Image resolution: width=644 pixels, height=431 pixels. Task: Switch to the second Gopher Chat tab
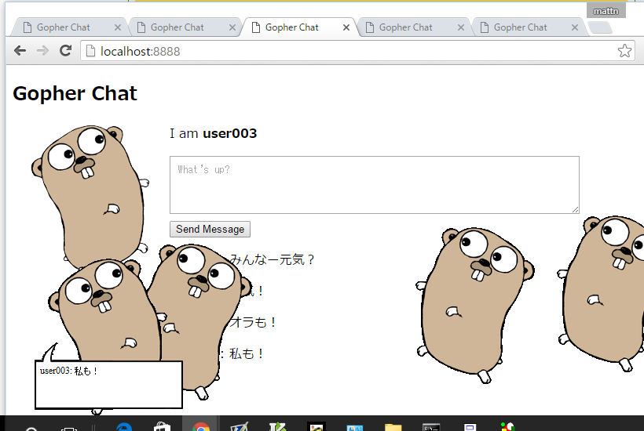pyautogui.click(x=183, y=27)
